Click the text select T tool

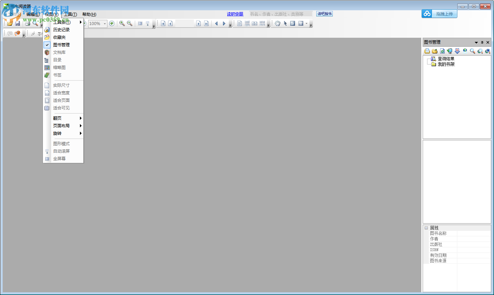[301, 23]
